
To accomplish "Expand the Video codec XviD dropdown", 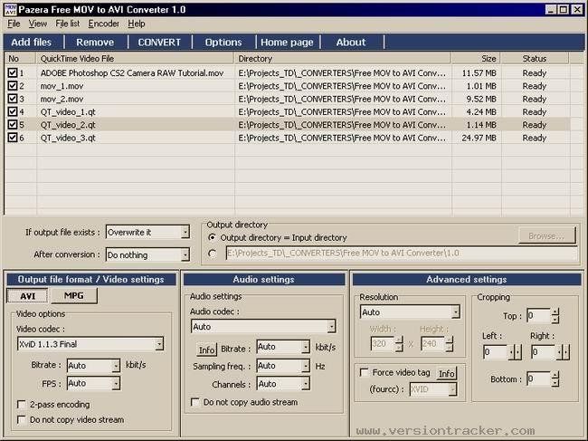I will coord(159,344).
